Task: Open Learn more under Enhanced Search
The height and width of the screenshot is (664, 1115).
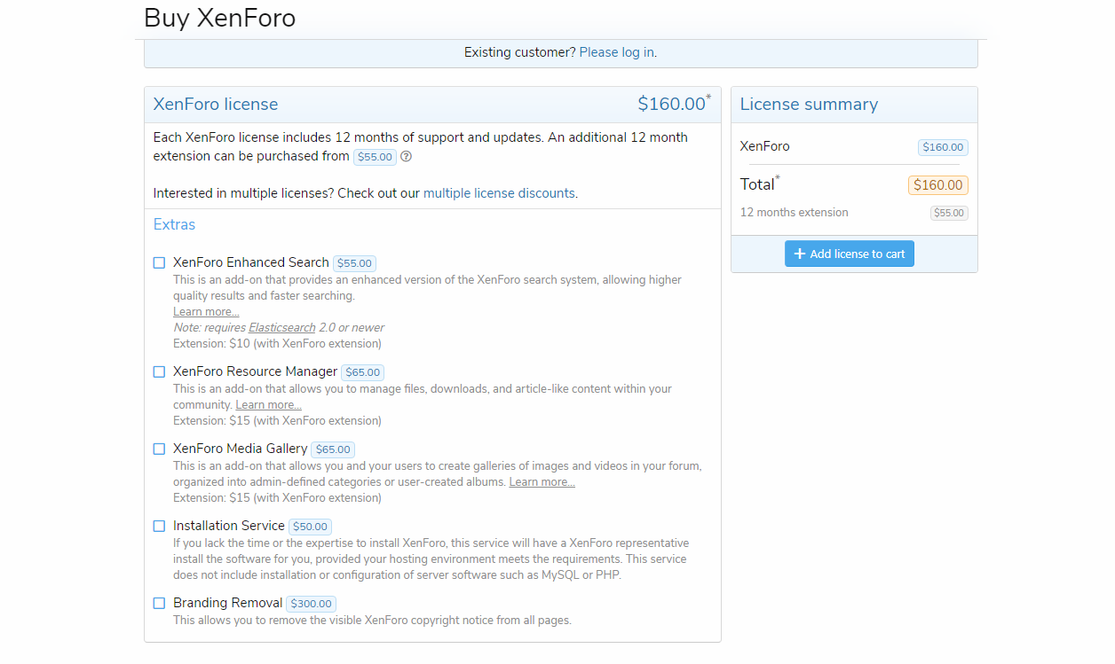Action: tap(206, 312)
